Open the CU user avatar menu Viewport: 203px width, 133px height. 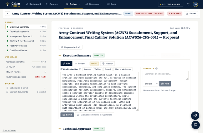point(195,4)
